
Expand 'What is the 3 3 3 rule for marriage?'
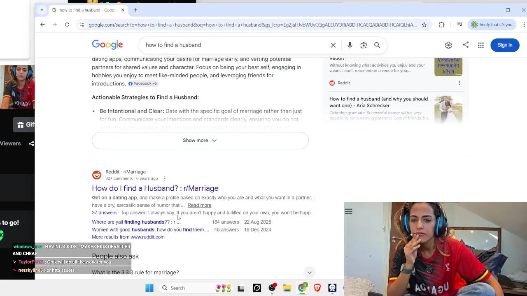click(203, 273)
